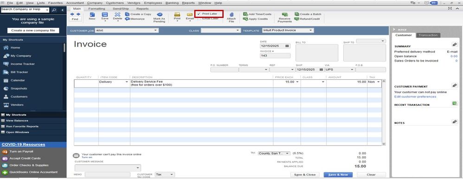This screenshot has height=179, width=463.
Task: Open the Class dropdown in header
Action: 238,30
